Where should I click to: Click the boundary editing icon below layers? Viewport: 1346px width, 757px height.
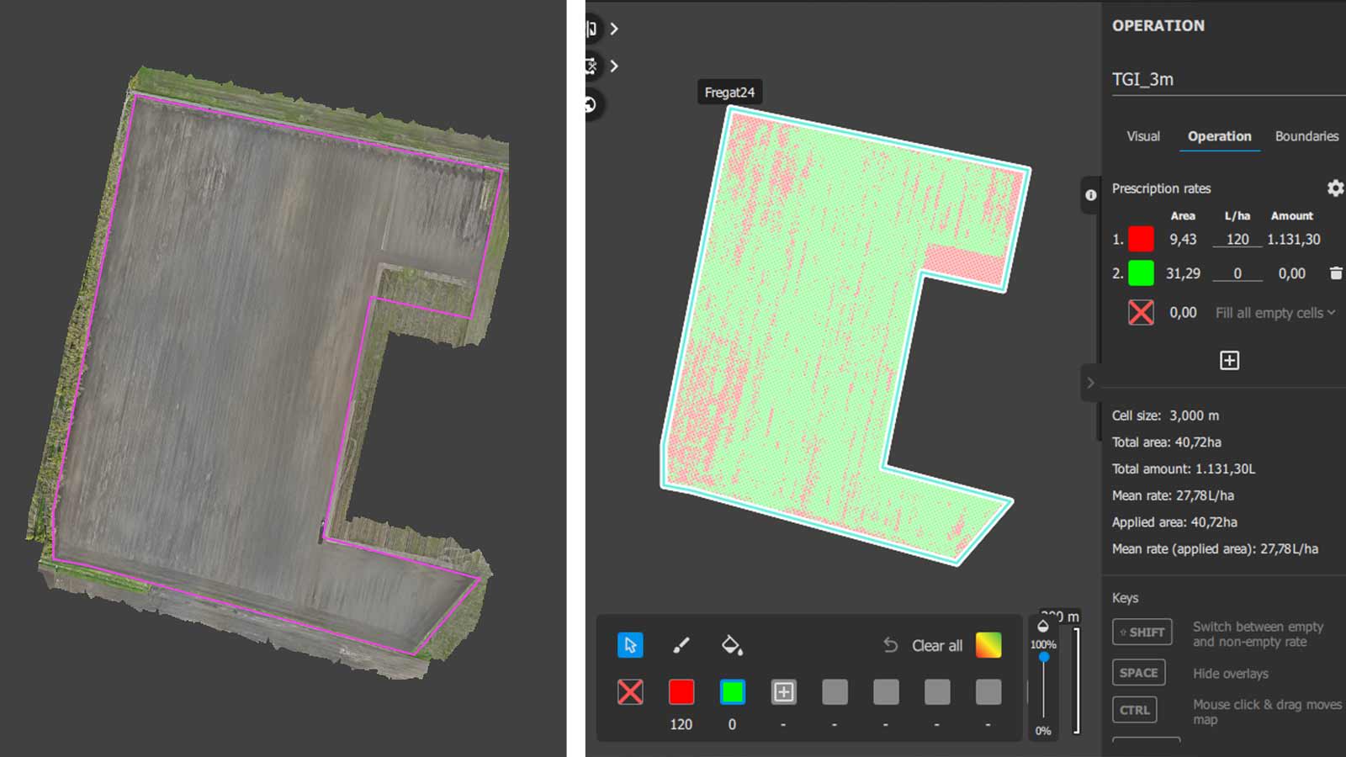[x=591, y=66]
